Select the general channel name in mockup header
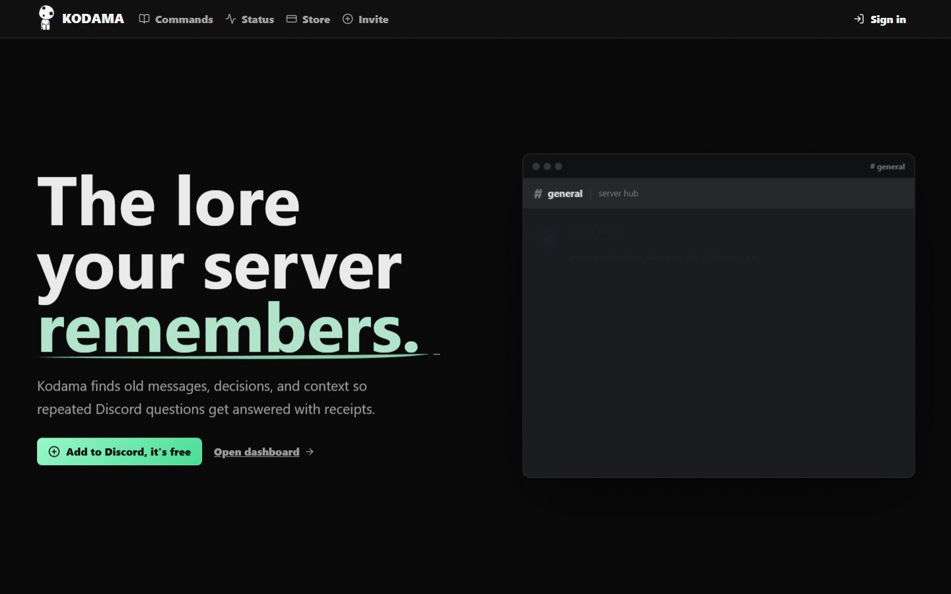The width and height of the screenshot is (951, 594). (565, 193)
